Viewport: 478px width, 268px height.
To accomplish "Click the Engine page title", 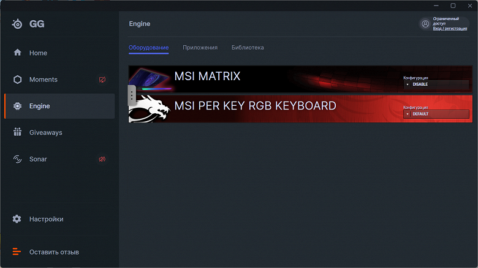I will (140, 24).
